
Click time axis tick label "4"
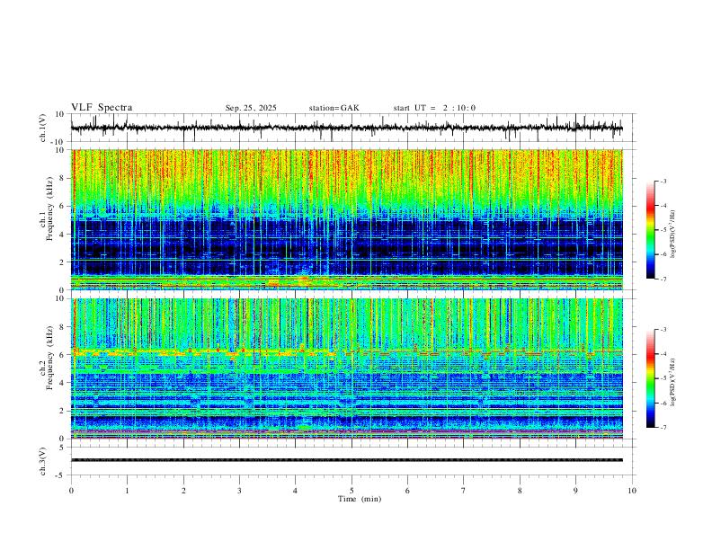point(296,491)
